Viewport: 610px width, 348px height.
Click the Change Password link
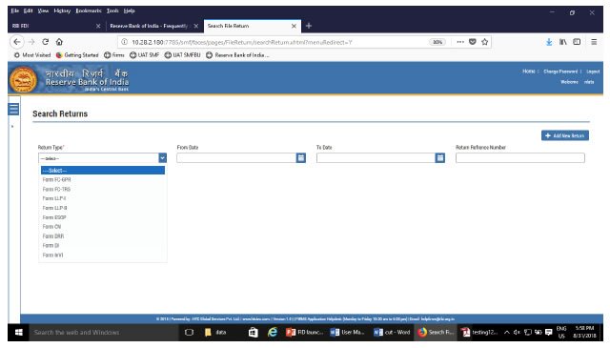click(x=560, y=72)
